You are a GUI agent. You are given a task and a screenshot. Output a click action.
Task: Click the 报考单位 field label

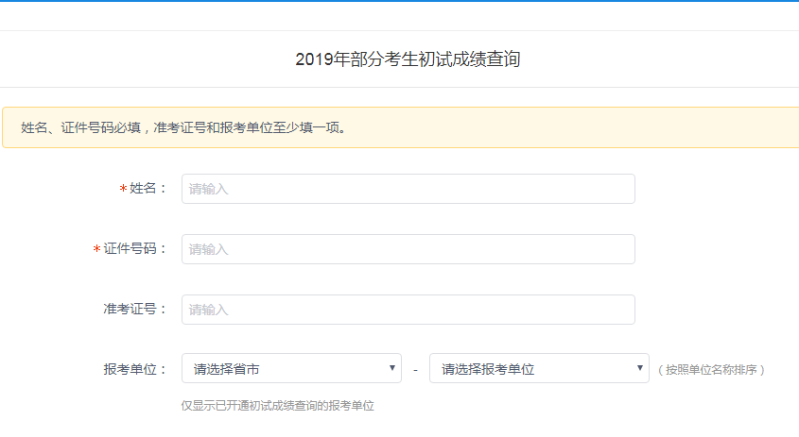pyautogui.click(x=134, y=369)
